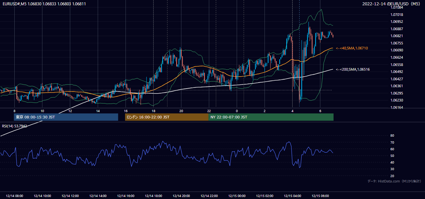The image size is (425, 199).
Task: Click price axis label 1.06427
Action: (x=397, y=79)
